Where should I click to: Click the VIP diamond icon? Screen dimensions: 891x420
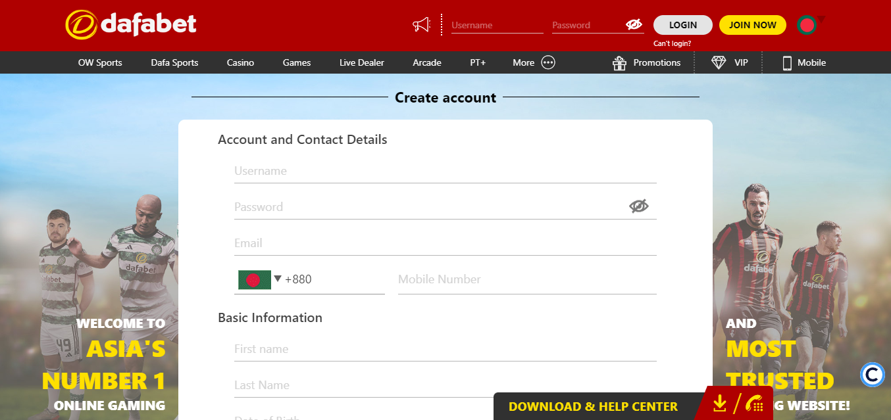tap(719, 62)
